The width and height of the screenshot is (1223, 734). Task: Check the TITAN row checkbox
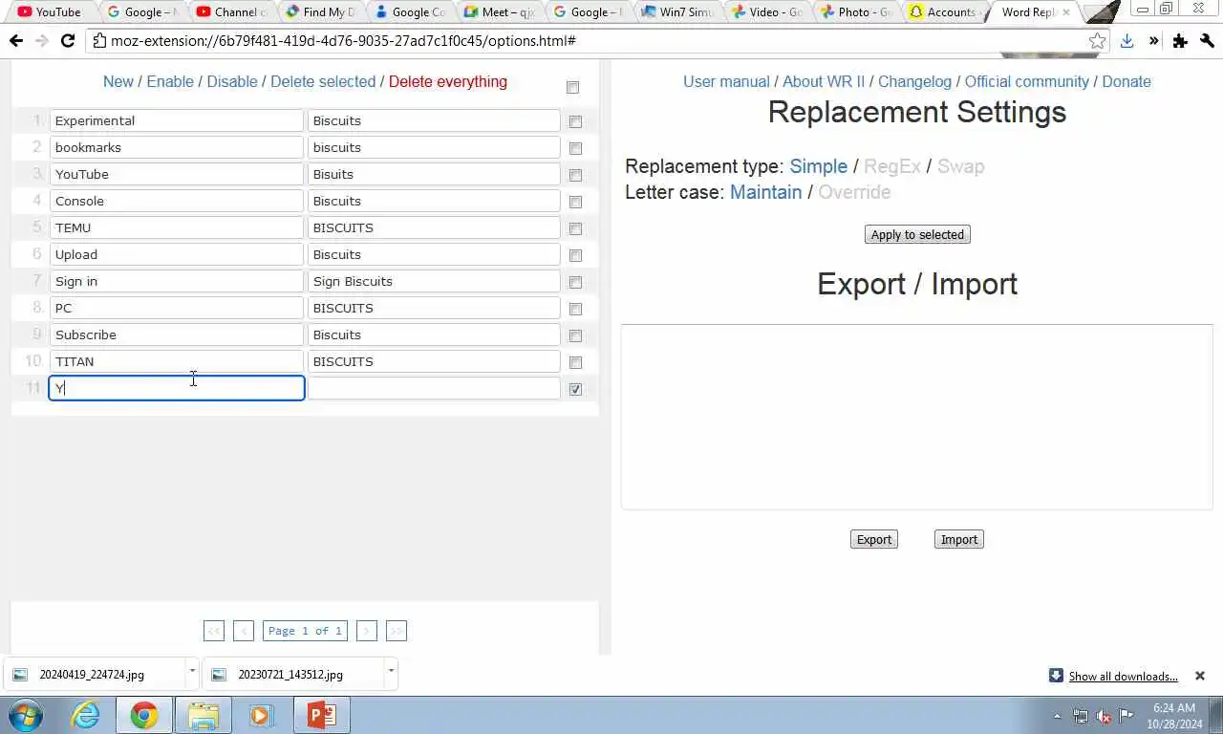[x=575, y=362]
